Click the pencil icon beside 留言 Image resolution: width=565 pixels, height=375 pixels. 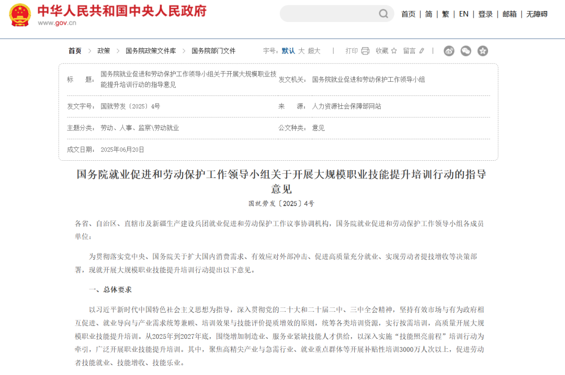tap(422, 51)
